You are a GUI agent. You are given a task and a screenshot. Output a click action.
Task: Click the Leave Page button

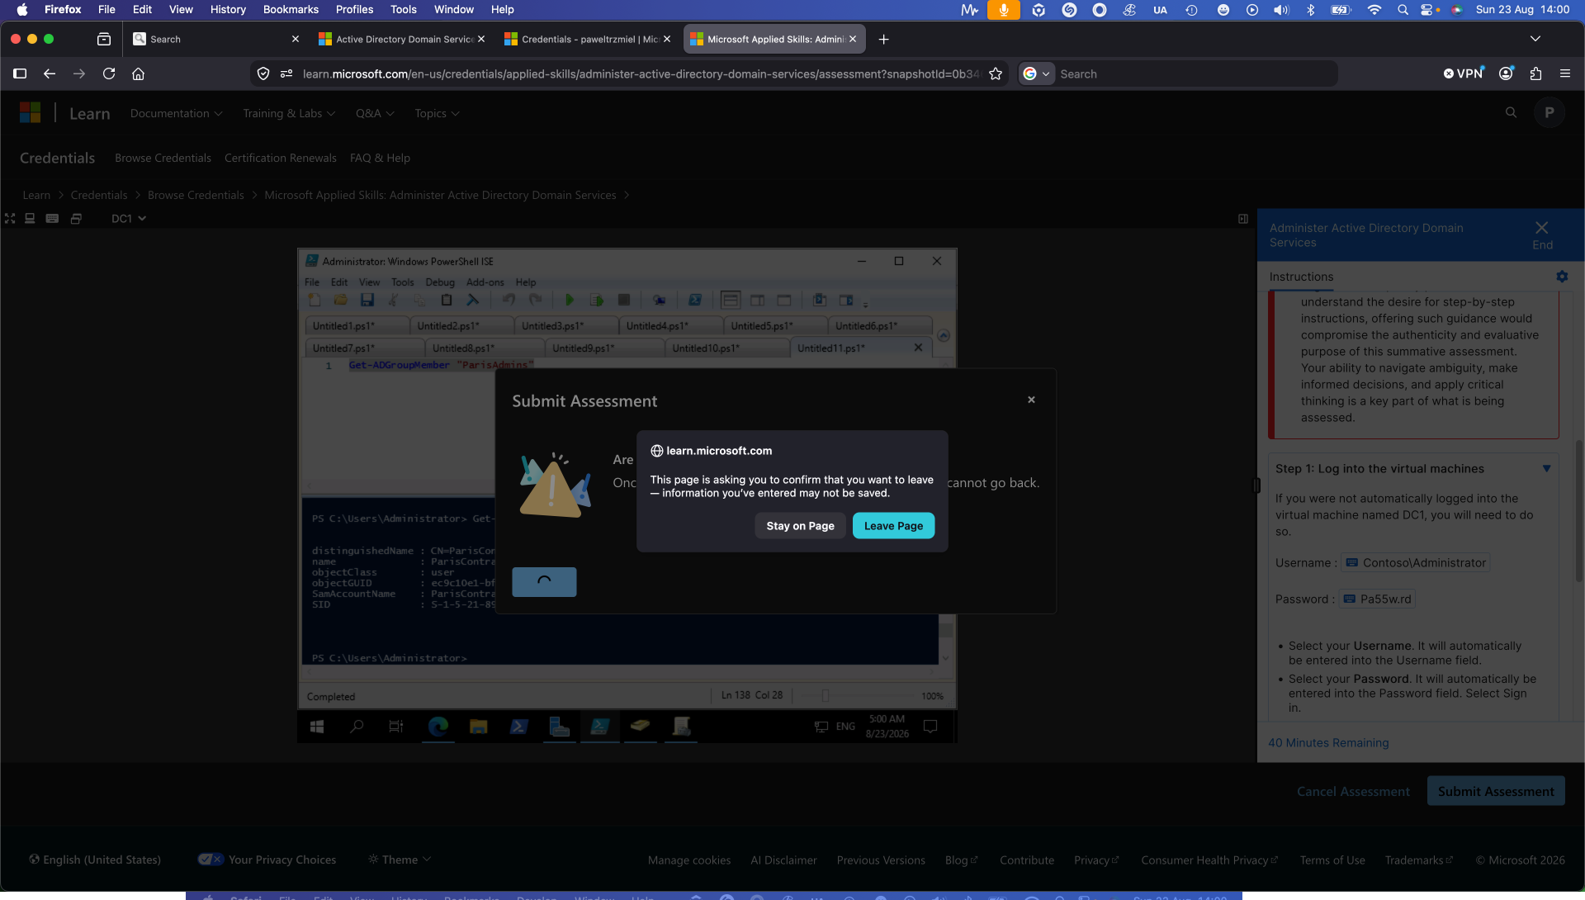coord(893,526)
